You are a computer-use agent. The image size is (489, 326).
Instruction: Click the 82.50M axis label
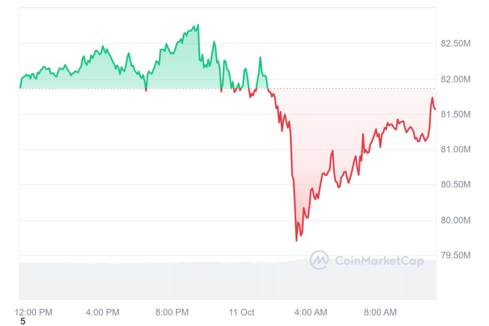tap(455, 44)
